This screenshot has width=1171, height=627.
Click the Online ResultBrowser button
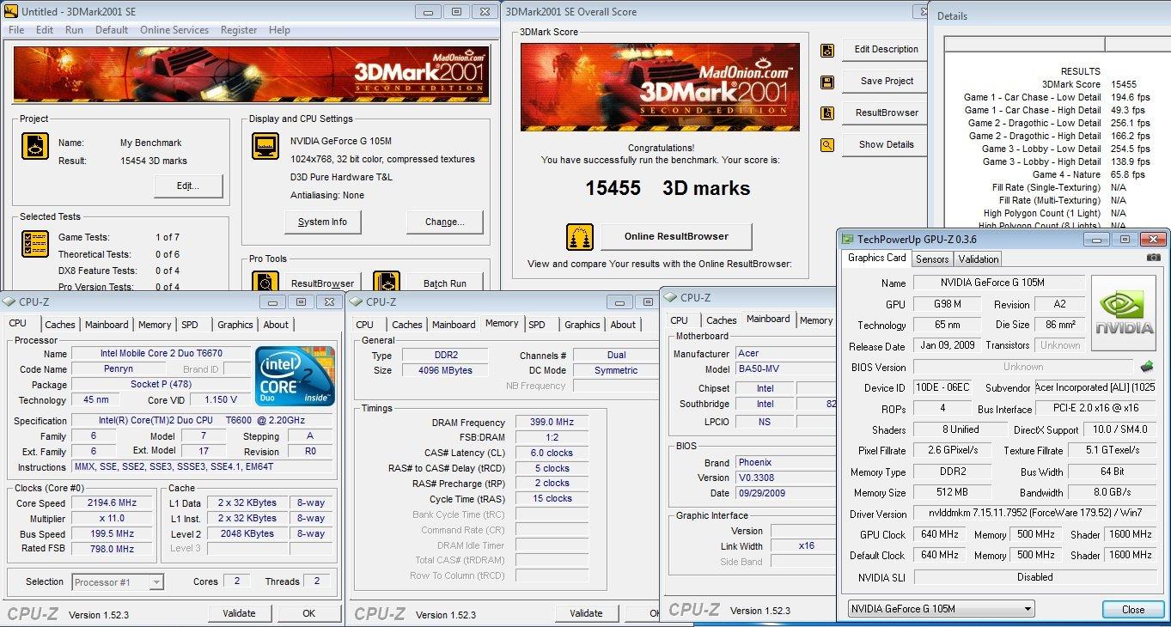click(676, 236)
